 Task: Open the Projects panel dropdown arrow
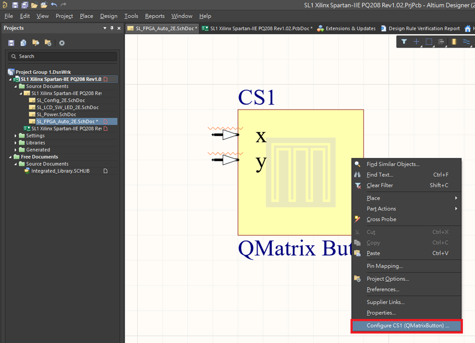click(x=105, y=28)
